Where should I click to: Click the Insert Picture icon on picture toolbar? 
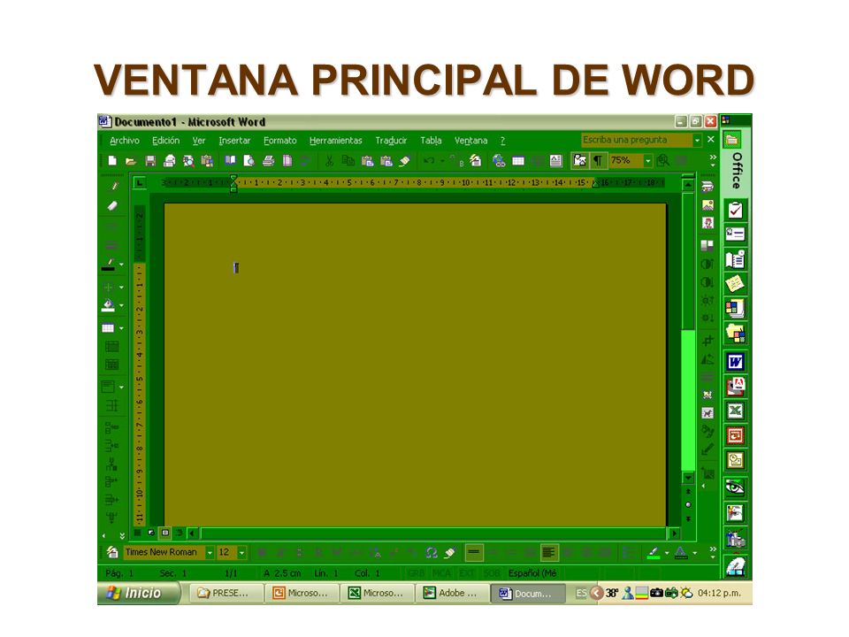707,205
